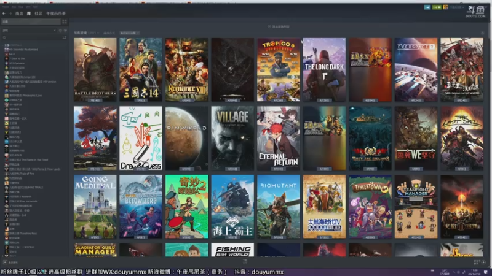The image size is (492, 276).
Task: Open They Are Billions game cover
Action: (370, 138)
